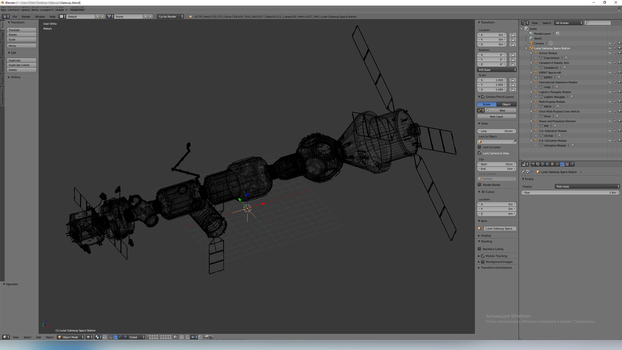Toggle snap magnet icon in viewport header
The image size is (622, 350).
(188, 337)
